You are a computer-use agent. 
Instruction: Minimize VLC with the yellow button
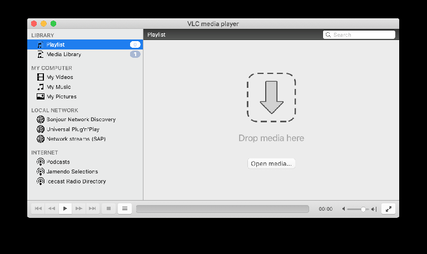[x=43, y=24]
